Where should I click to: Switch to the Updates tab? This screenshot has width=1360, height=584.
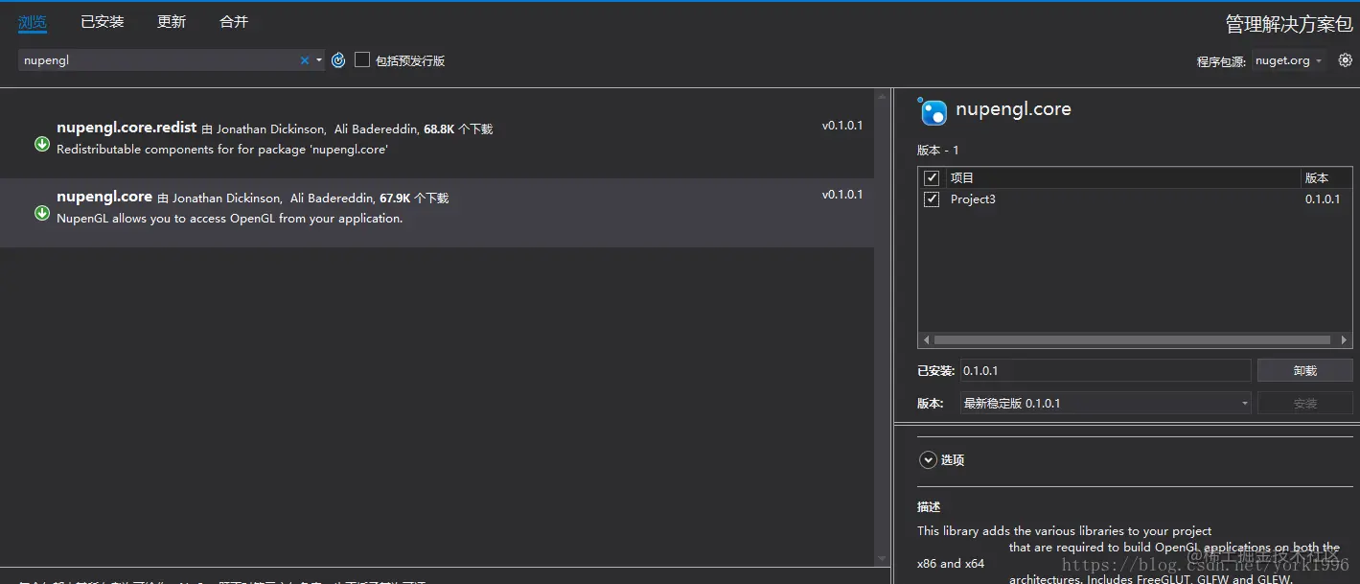click(x=172, y=21)
